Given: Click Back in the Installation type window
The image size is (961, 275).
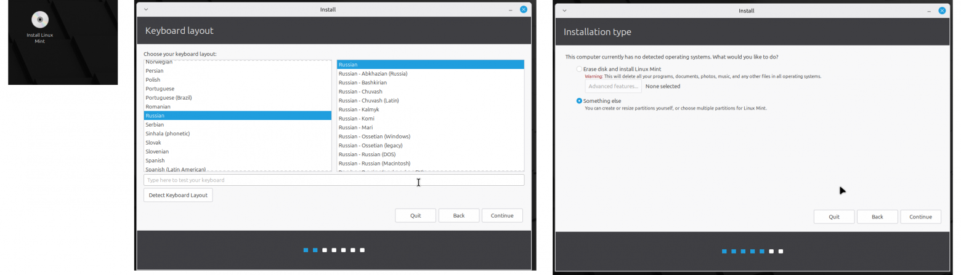Looking at the screenshot, I should tap(877, 217).
